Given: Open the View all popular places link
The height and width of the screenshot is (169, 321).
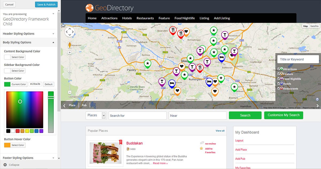Looking at the screenshot, I should coord(220,131).
